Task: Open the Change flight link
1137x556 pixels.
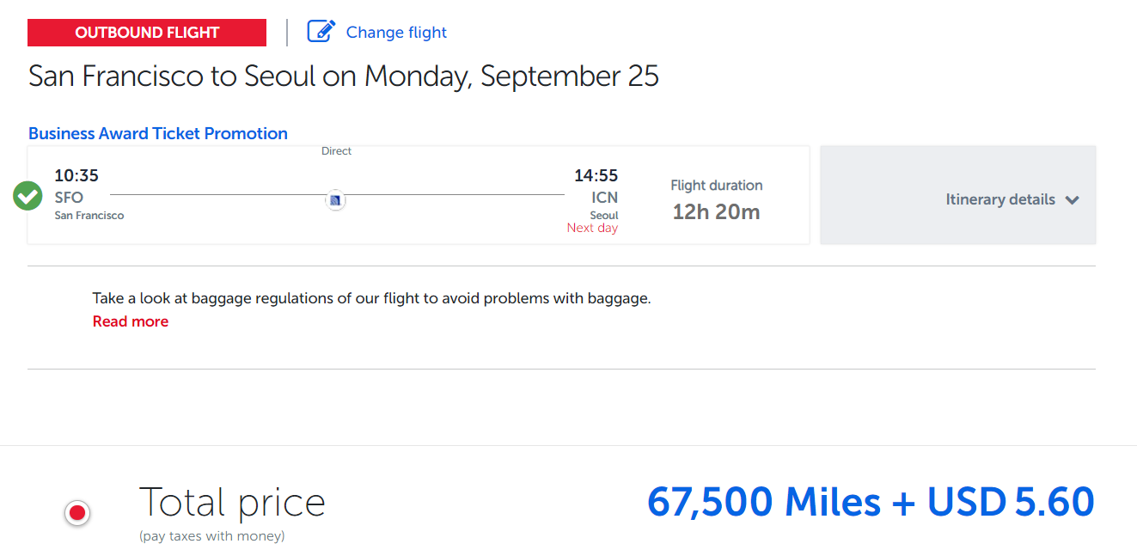Action: (396, 33)
